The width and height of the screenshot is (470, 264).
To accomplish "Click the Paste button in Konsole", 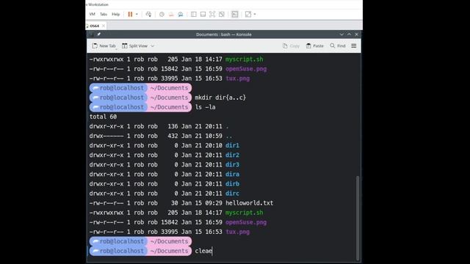I will [315, 46].
